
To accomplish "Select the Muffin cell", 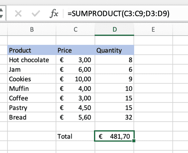I will coord(32,88).
